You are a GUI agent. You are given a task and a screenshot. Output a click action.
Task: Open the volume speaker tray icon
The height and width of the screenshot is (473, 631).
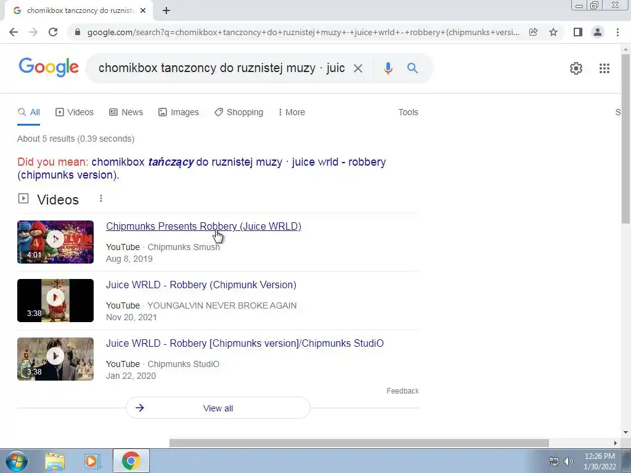pos(569,461)
